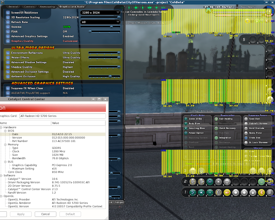Open the Refresh Rate dropdown
This screenshot has height=220, width=275.
(x=100, y=22)
